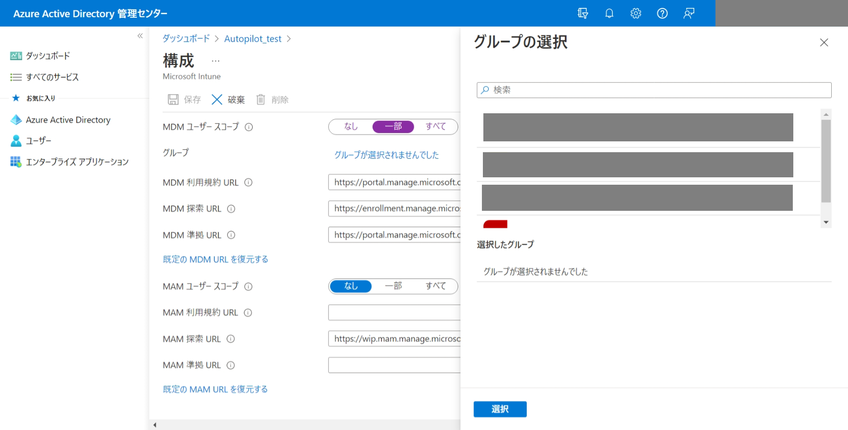Click the 破棄 toolbar button
The image size is (848, 430).
(228, 99)
